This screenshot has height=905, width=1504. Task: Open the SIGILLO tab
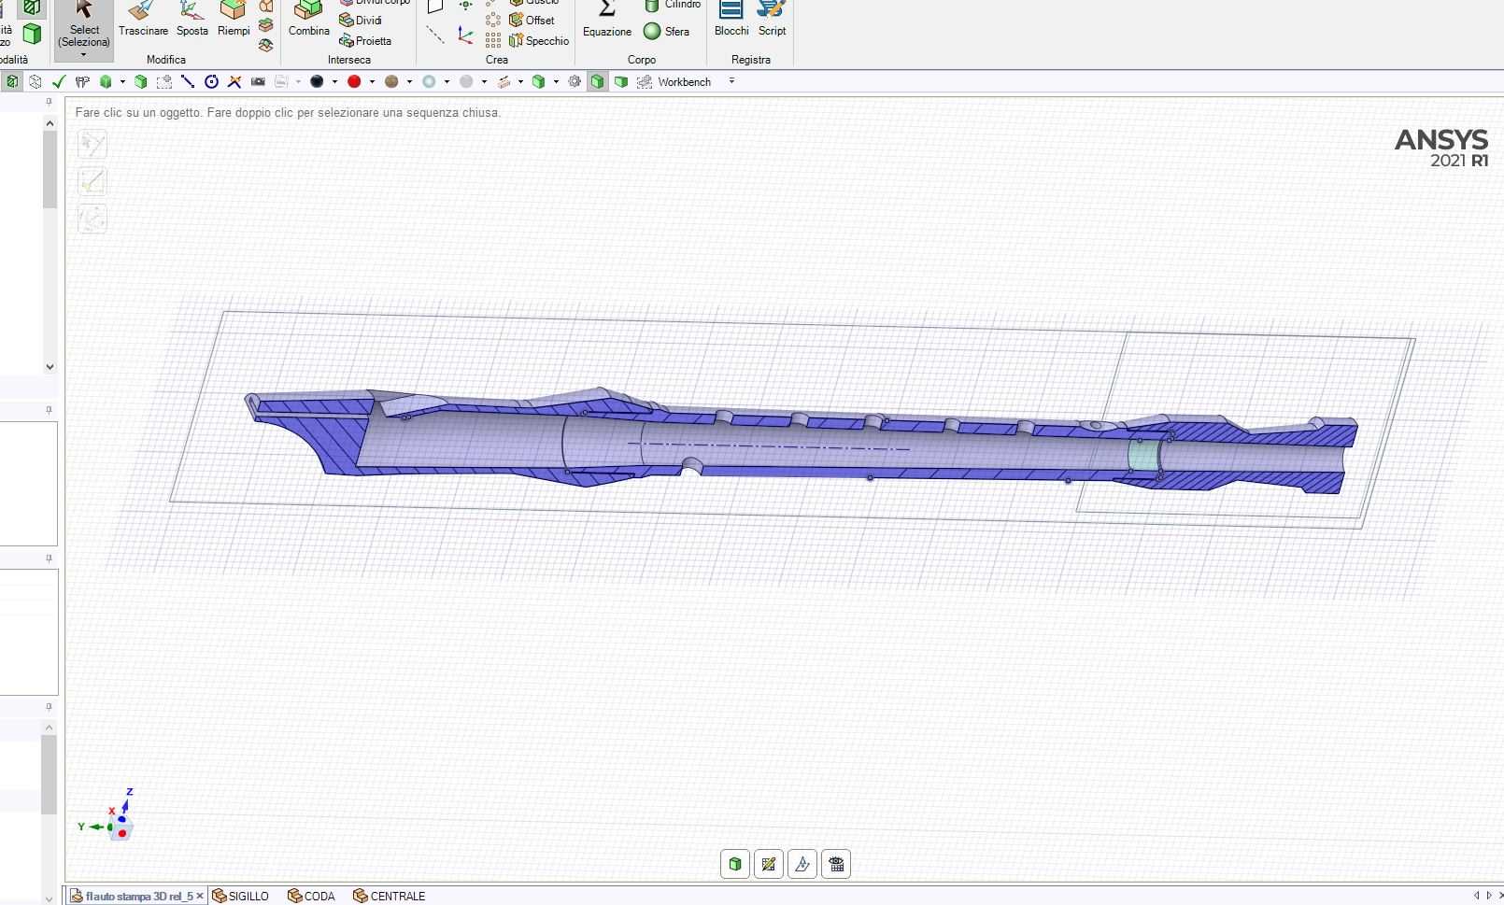tap(241, 897)
